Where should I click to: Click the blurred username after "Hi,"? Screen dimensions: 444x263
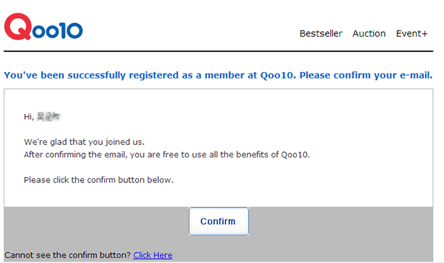pos(49,117)
